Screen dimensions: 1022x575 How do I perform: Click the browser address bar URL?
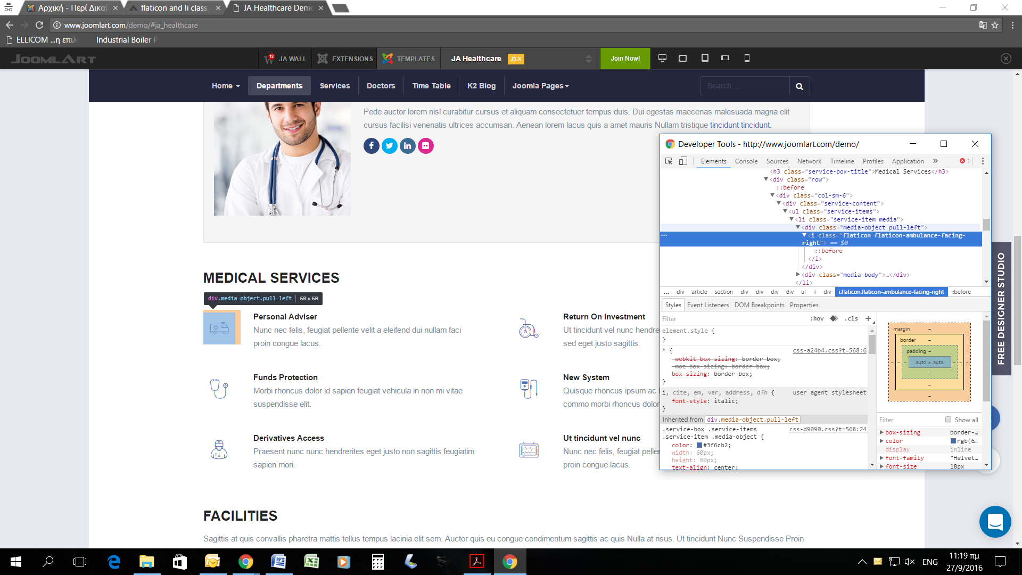pos(131,25)
